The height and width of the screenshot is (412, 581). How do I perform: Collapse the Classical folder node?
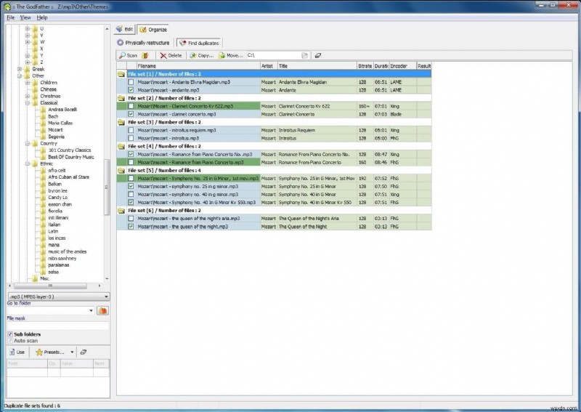coord(28,103)
